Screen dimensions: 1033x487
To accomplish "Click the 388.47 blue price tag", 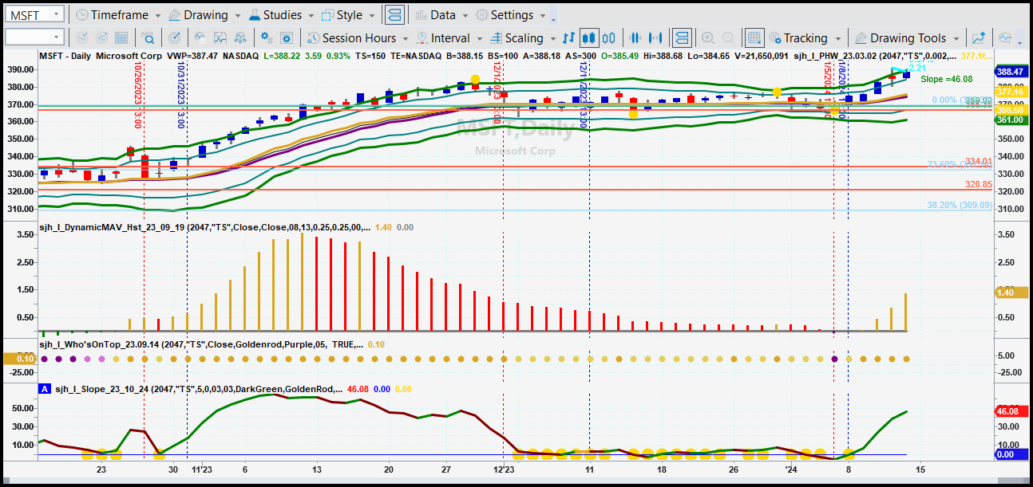I will [1010, 72].
